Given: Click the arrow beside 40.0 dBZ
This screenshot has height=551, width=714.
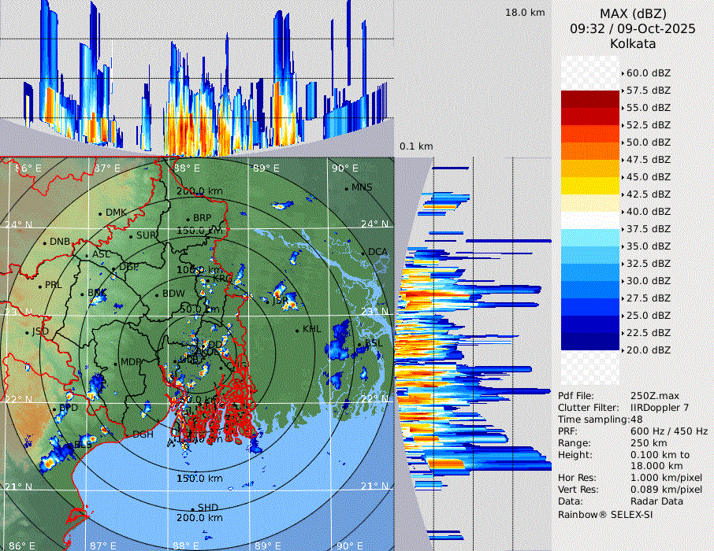Looking at the screenshot, I should (x=623, y=212).
